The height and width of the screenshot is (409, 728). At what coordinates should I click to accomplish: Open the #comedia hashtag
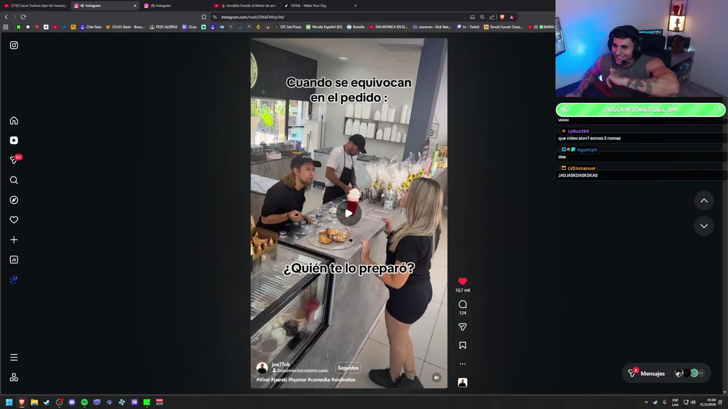[x=318, y=379]
